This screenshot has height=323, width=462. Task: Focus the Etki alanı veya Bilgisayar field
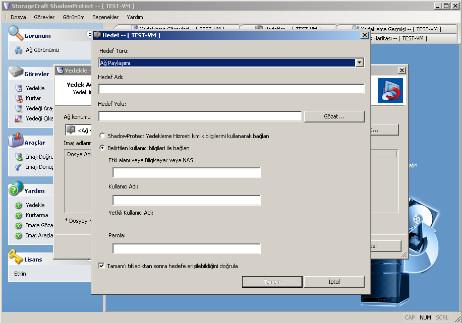pos(187,172)
